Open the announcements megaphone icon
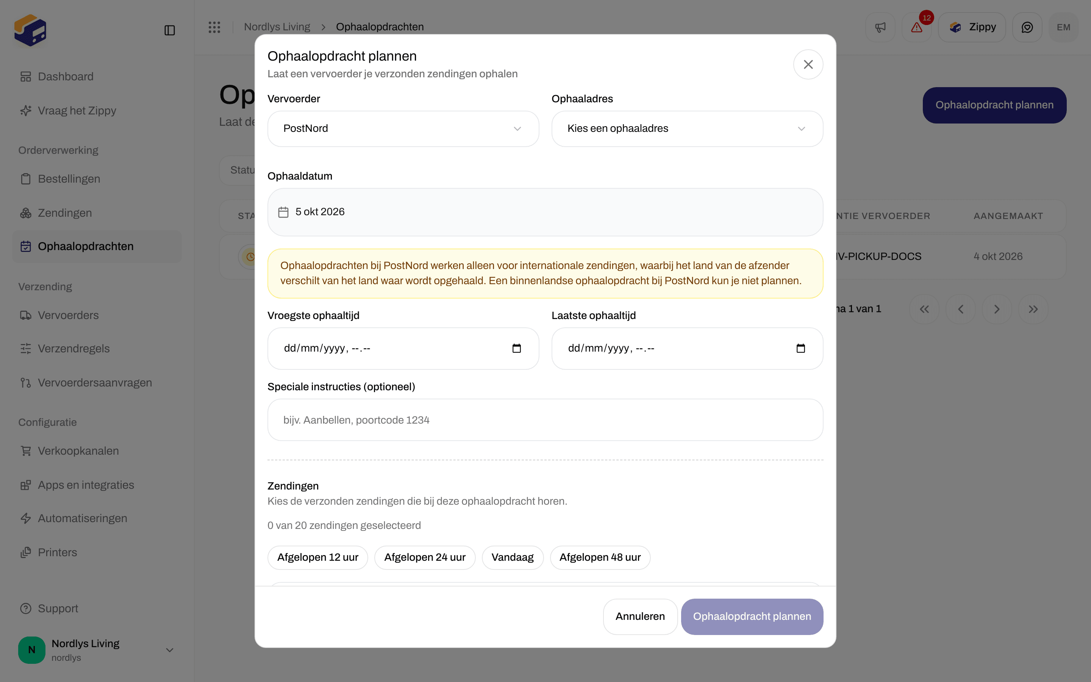Image resolution: width=1091 pixels, height=682 pixels. click(x=880, y=28)
